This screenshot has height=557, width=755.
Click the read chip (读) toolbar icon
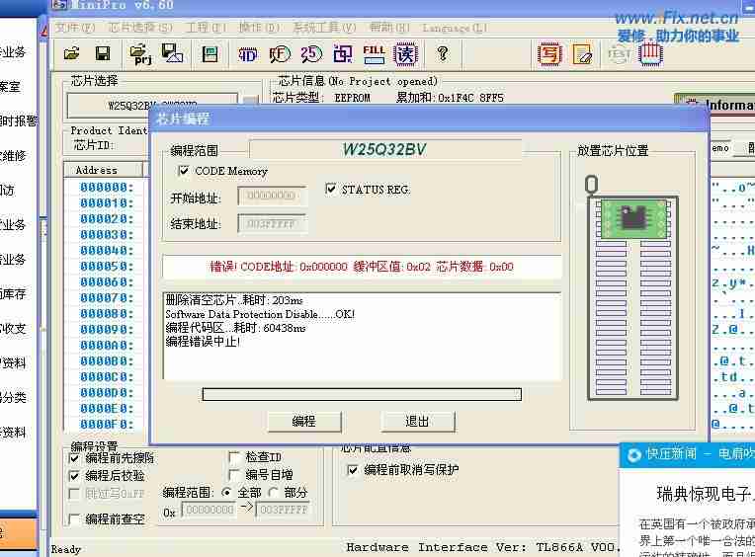click(405, 53)
